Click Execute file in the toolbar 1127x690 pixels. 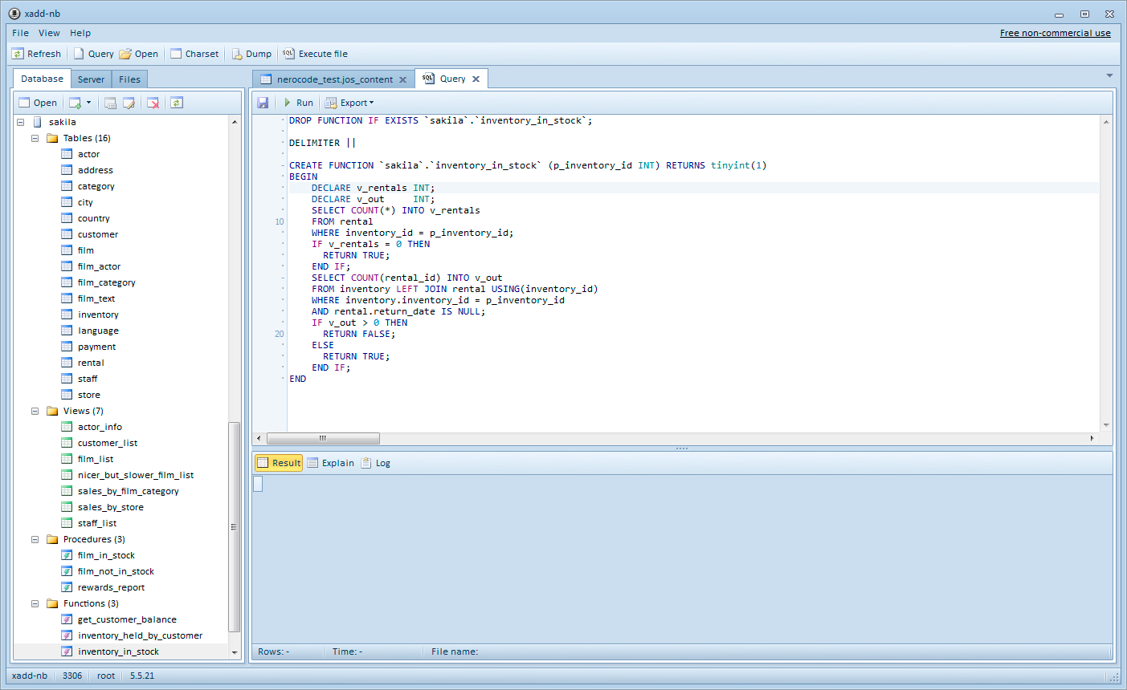coord(315,54)
